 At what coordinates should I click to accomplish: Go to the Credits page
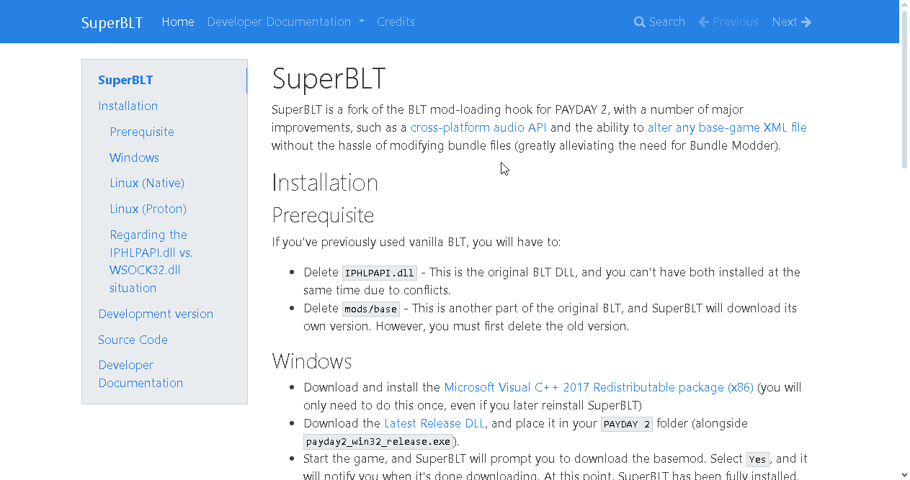(x=396, y=22)
